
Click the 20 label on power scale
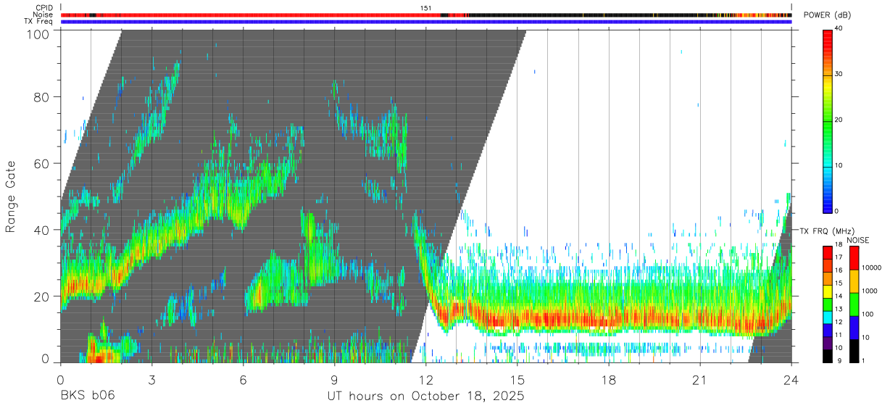839,120
